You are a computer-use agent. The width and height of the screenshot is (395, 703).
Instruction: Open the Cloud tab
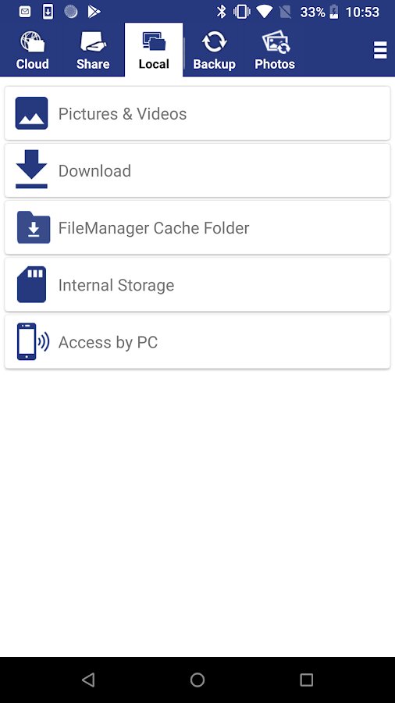point(32,50)
